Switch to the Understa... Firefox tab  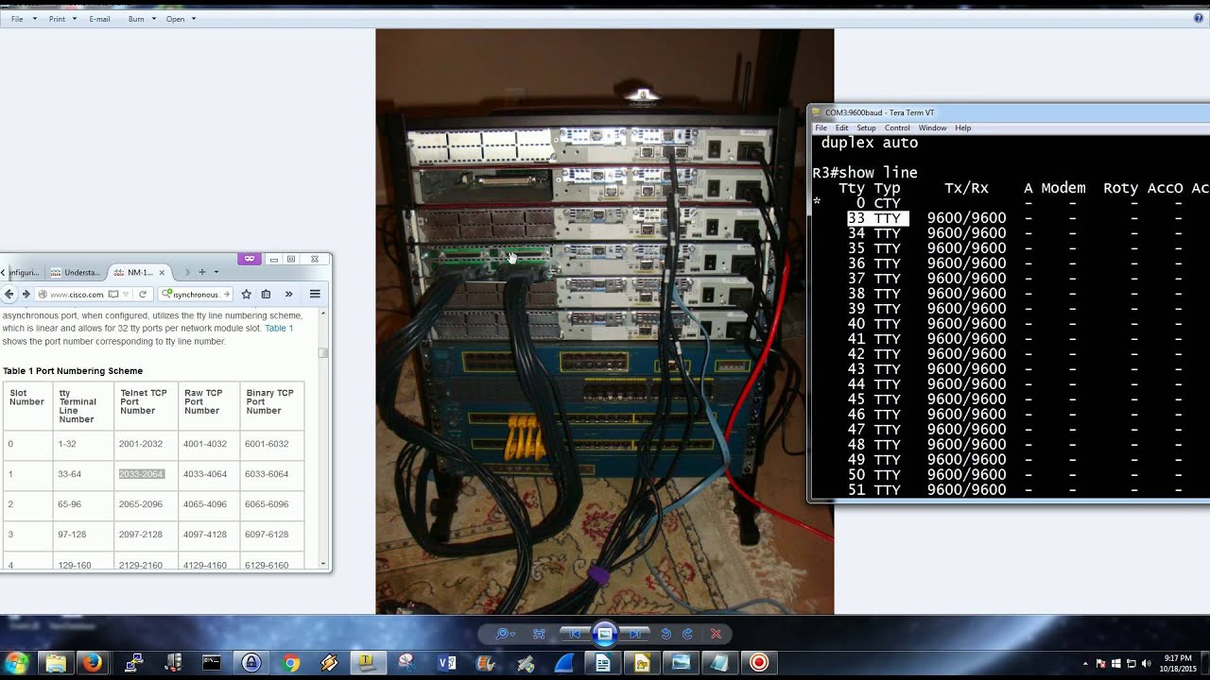point(76,272)
